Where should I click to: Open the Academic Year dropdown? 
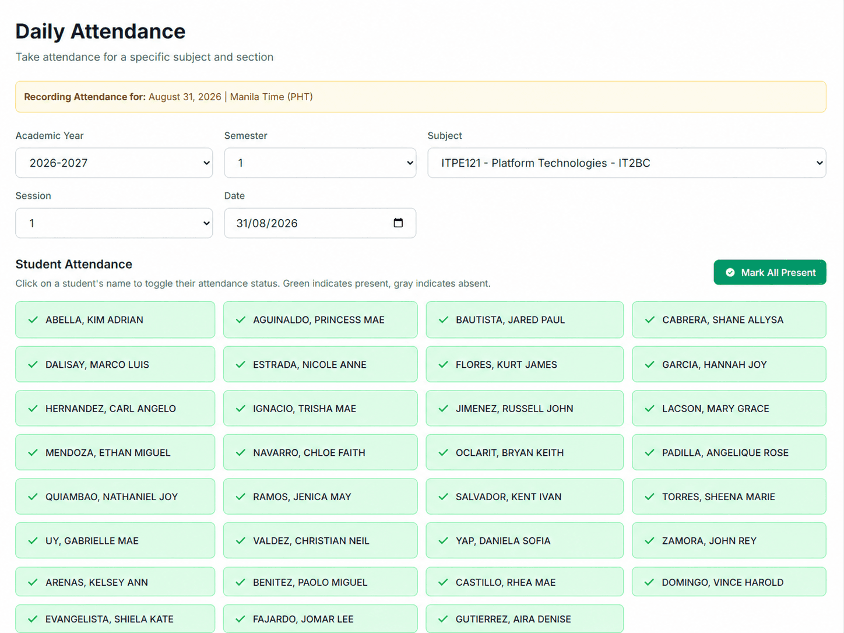point(114,163)
